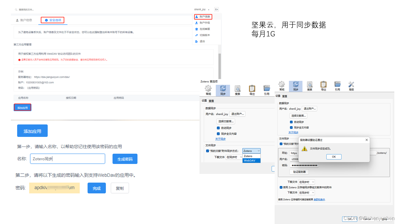Open 关于同步 link in Zotero window with verification dialog
Viewport: 399px width, 224px height.
click(294, 133)
